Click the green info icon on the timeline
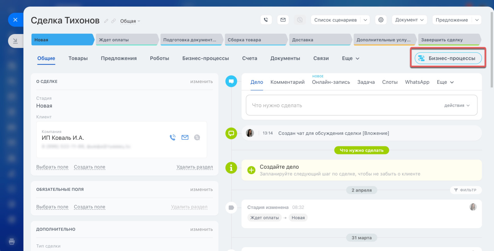 tap(231, 168)
